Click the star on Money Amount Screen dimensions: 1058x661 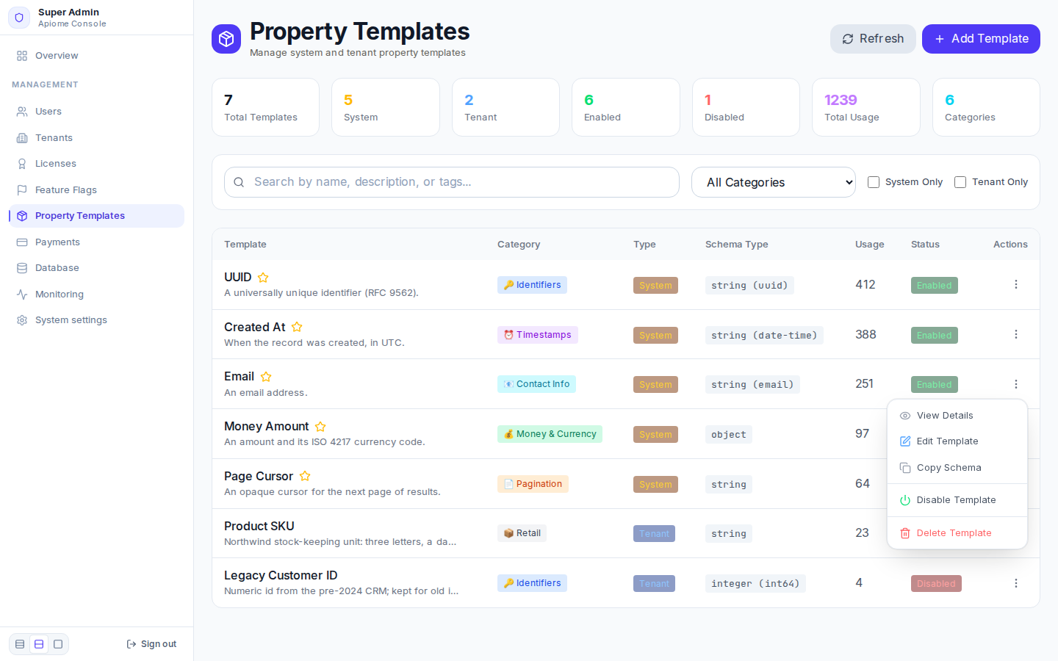point(320,427)
